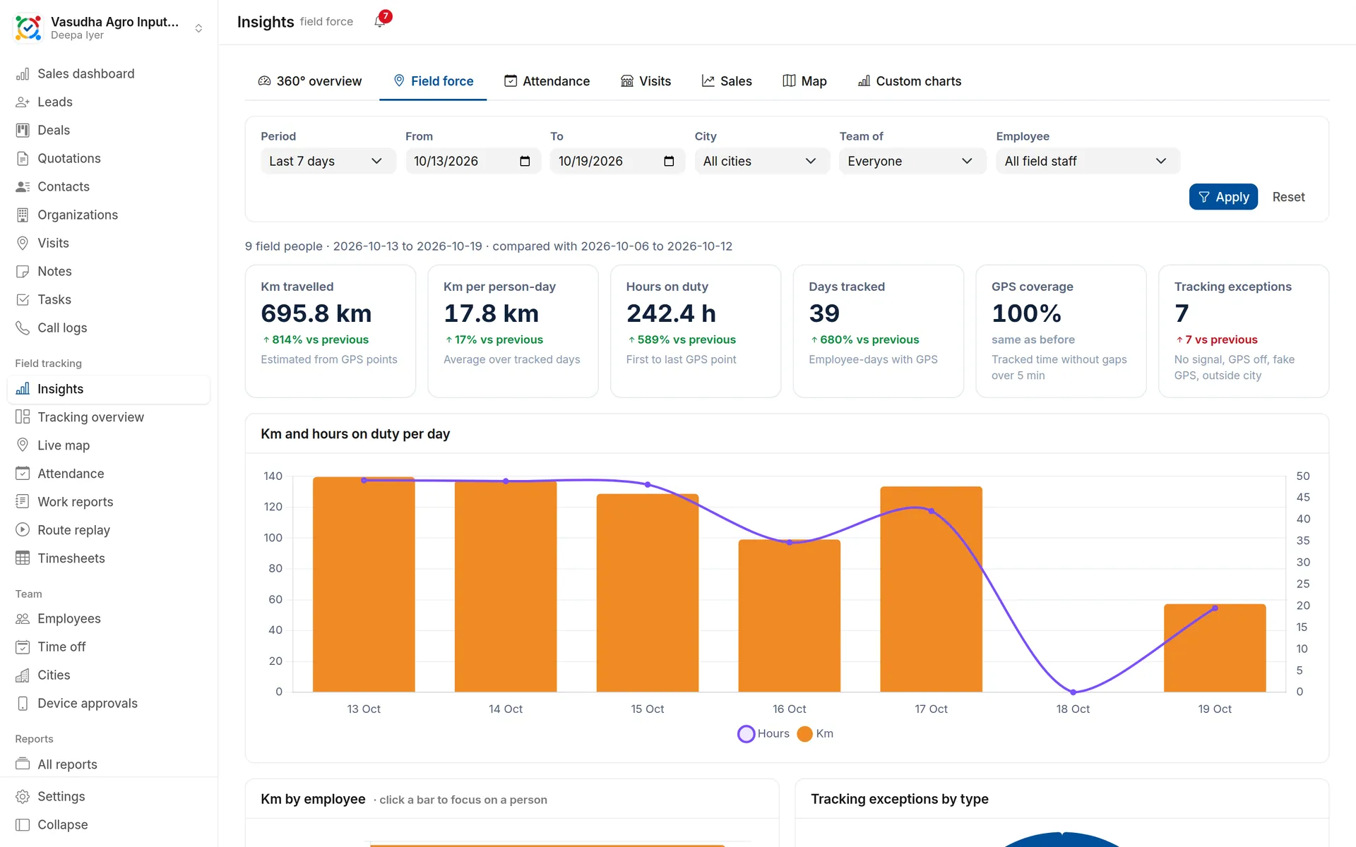Open the Employee dropdown showing All field staff
Image resolution: width=1356 pixels, height=847 pixels.
tap(1088, 162)
